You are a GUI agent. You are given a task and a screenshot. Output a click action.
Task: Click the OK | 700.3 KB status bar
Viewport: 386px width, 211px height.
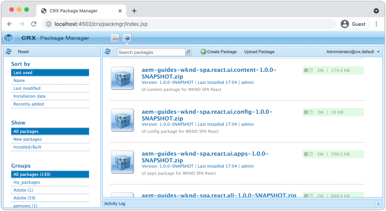(333, 154)
